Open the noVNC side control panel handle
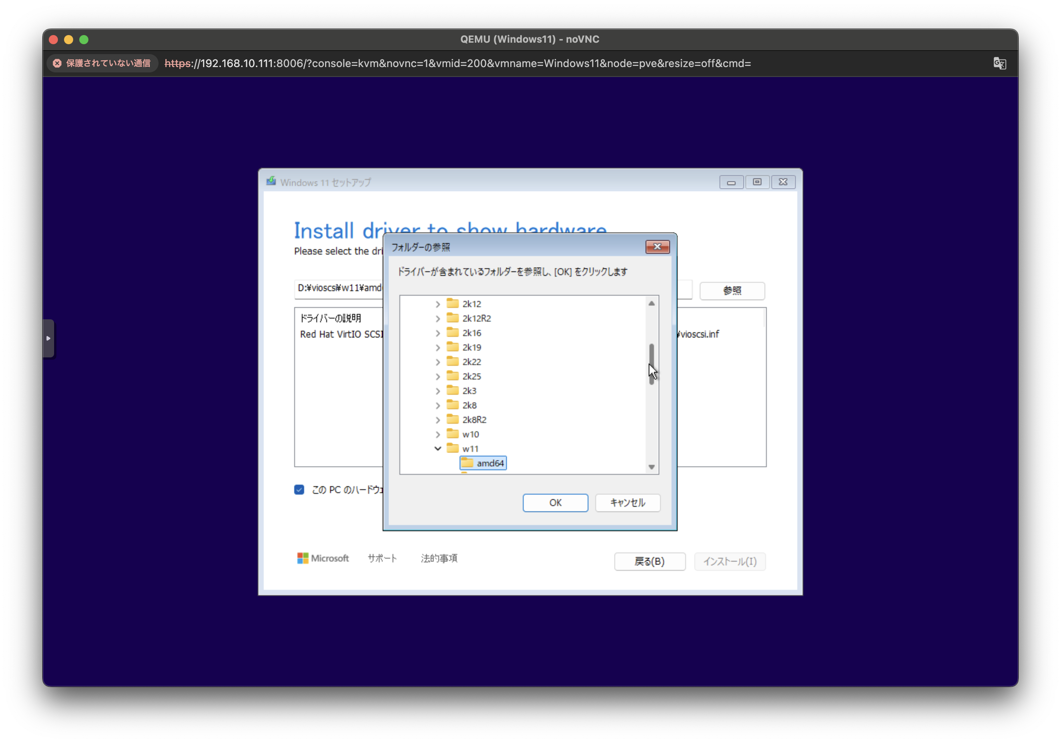This screenshot has width=1061, height=743. tap(48, 338)
